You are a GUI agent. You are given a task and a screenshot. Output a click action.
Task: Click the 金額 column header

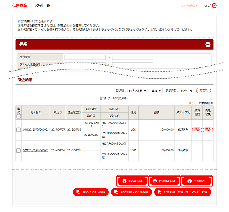(x=156, y=112)
